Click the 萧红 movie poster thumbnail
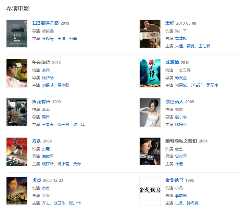This screenshot has width=240, height=210. click(150, 34)
